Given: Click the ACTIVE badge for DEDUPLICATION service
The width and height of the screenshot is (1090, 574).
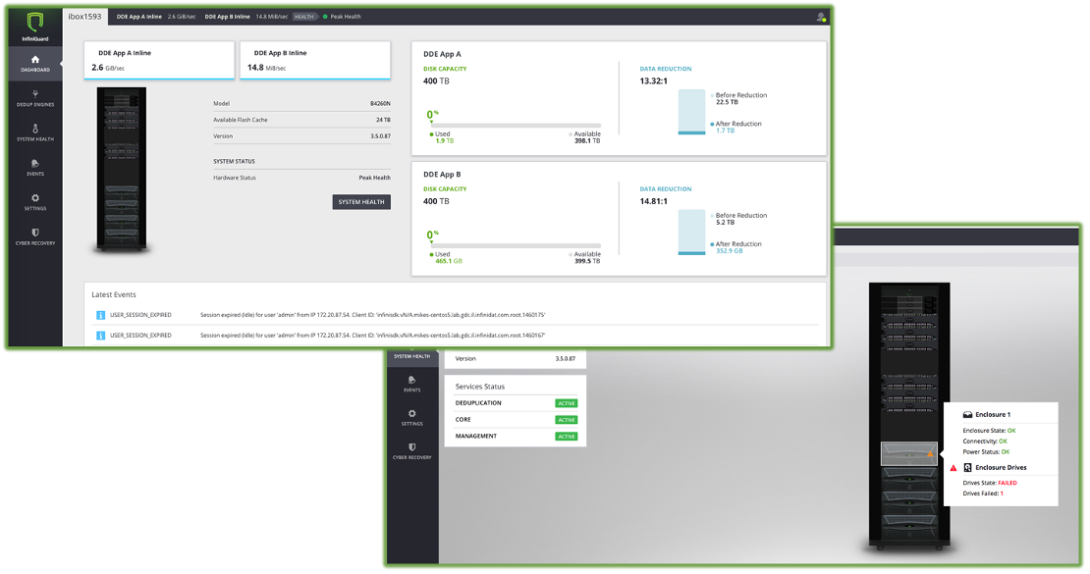Looking at the screenshot, I should coord(567,403).
